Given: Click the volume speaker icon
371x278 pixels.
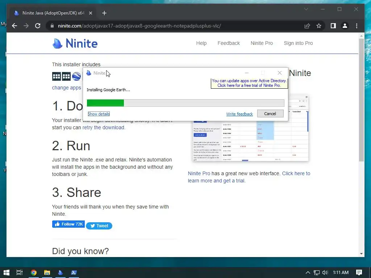Looking at the screenshot, I should (x=325, y=273).
